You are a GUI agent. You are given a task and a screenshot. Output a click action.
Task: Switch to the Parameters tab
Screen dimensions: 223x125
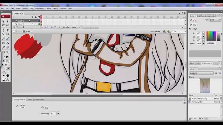click(x=39, y=100)
